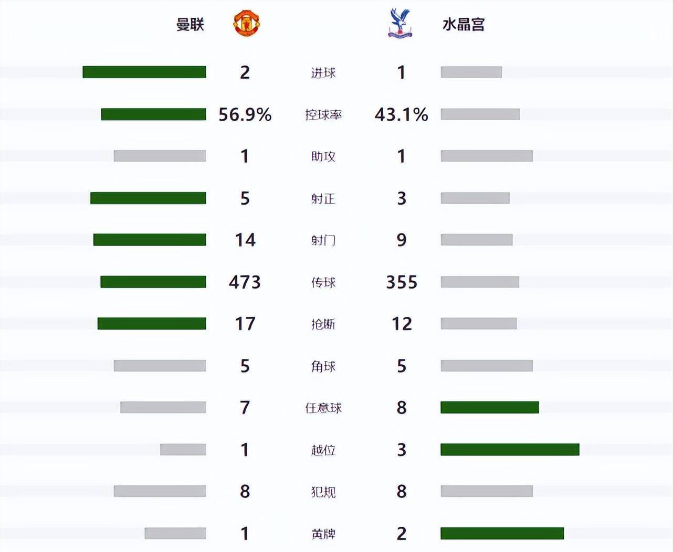Click the 黄牌 stat label
The width and height of the screenshot is (673, 552).
pyautogui.click(x=323, y=534)
